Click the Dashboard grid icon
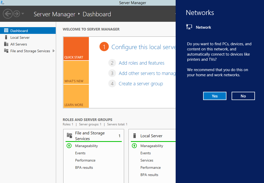Image resolution: width=264 pixels, height=183 pixels. point(6,30)
